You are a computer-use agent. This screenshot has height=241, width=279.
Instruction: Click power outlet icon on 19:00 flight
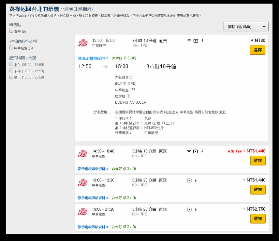coord(196,209)
